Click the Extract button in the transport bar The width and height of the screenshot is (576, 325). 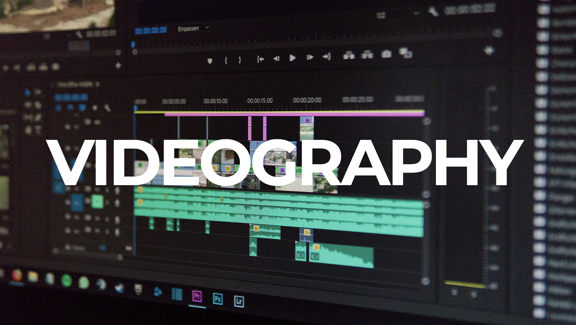tap(368, 54)
